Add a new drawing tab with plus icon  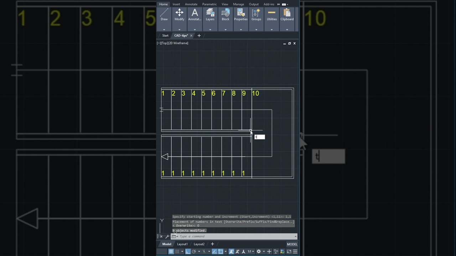(x=199, y=36)
